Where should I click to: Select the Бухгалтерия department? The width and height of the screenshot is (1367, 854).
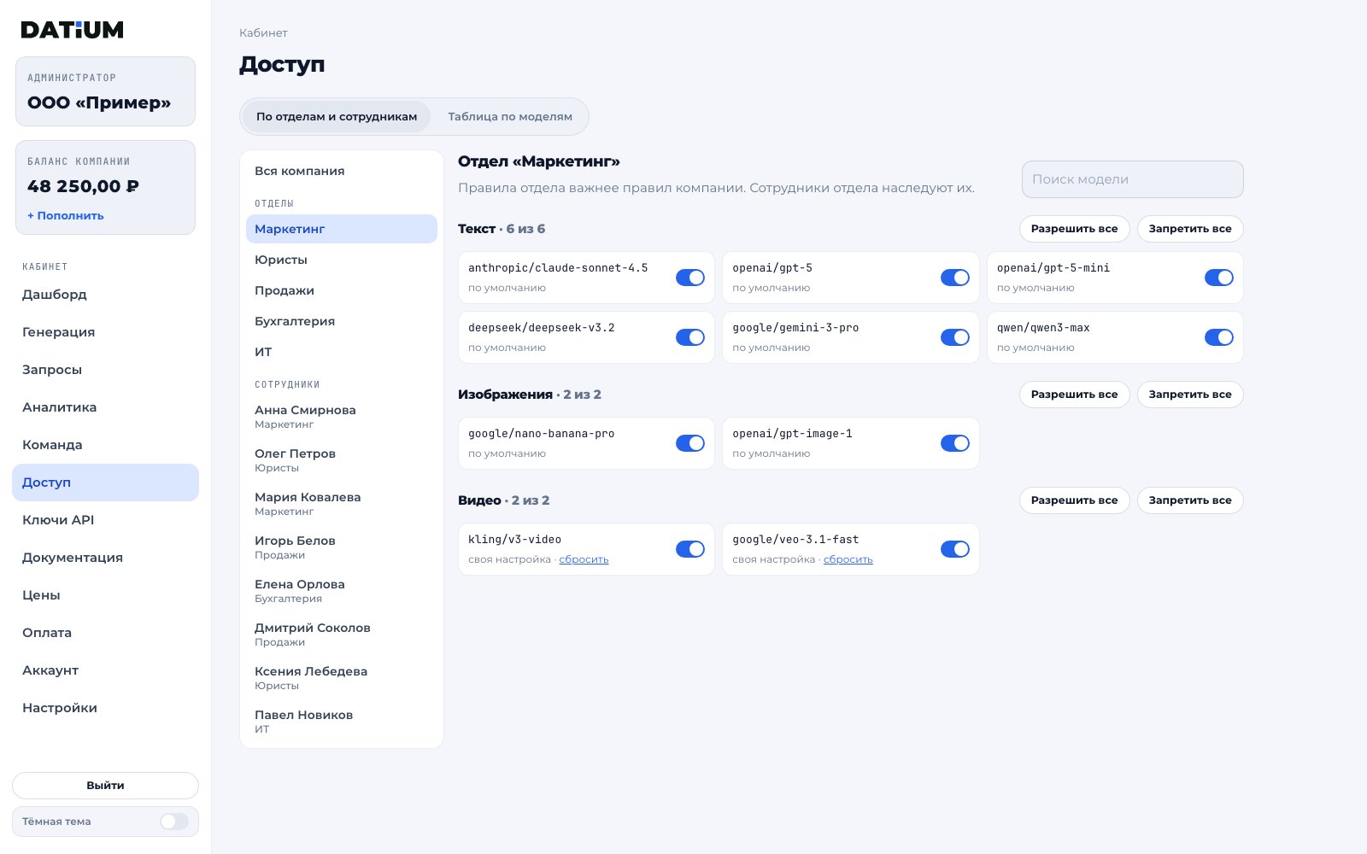(x=342, y=321)
